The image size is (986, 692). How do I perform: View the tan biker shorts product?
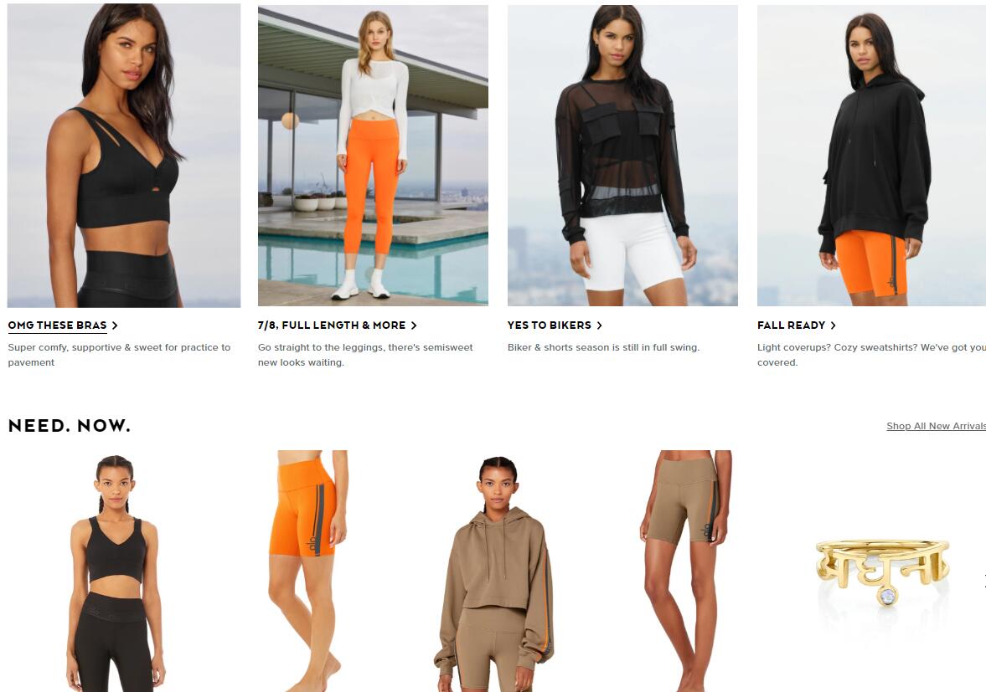pyautogui.click(x=686, y=572)
